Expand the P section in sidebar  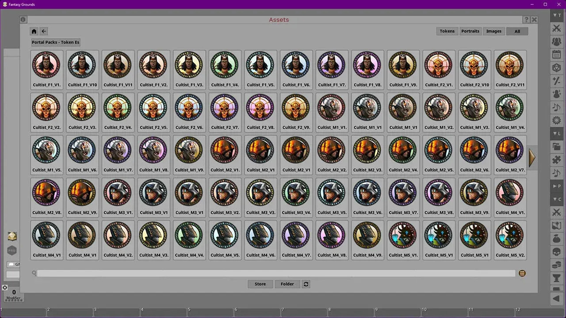(556, 186)
